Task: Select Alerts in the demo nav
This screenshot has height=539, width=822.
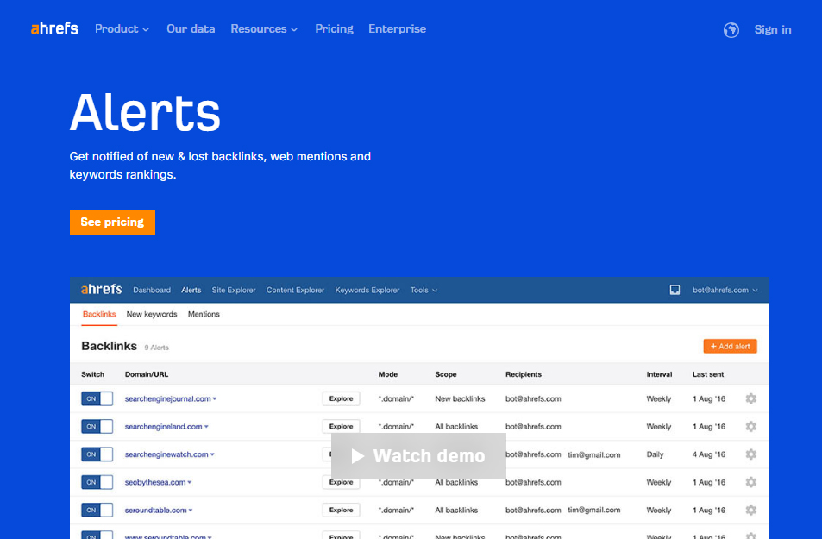Action: click(x=191, y=290)
